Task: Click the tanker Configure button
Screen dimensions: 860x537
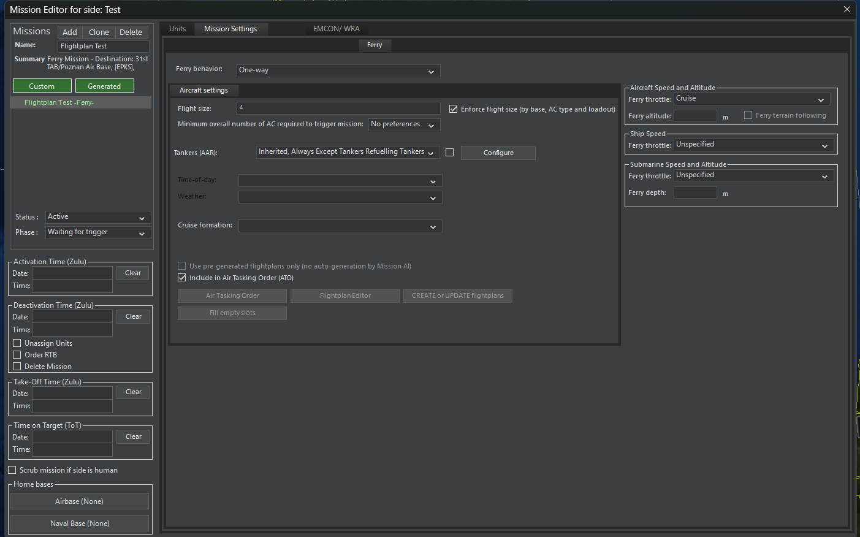Action: [498, 153]
